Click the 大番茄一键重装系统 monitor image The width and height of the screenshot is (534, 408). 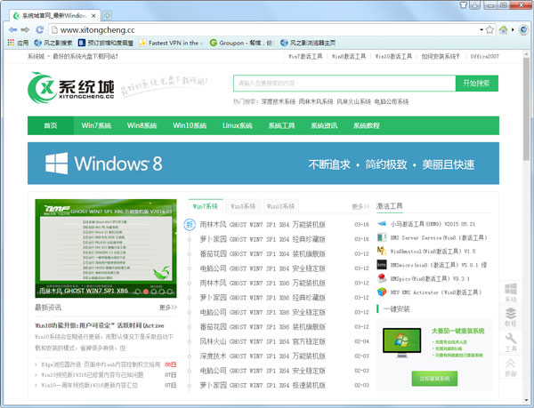(x=402, y=342)
